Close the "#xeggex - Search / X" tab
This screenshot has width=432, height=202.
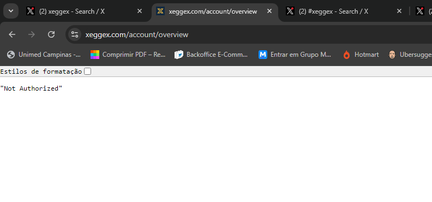(399, 11)
